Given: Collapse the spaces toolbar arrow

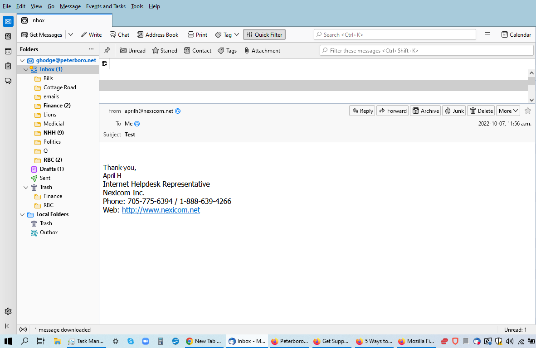Looking at the screenshot, I should (x=8, y=326).
